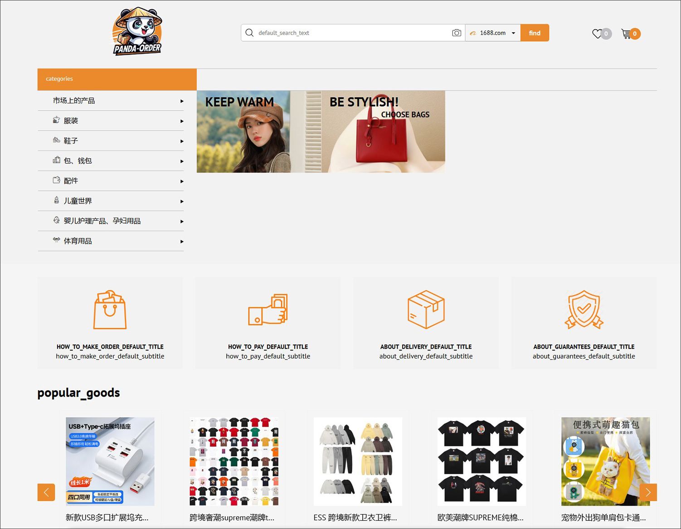Open the HOW_TO_PAY_DEFAULT_TITLE link
681x529 pixels.
coord(268,347)
